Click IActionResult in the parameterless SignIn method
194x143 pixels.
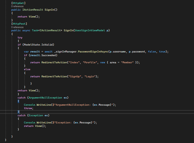tap(33, 10)
